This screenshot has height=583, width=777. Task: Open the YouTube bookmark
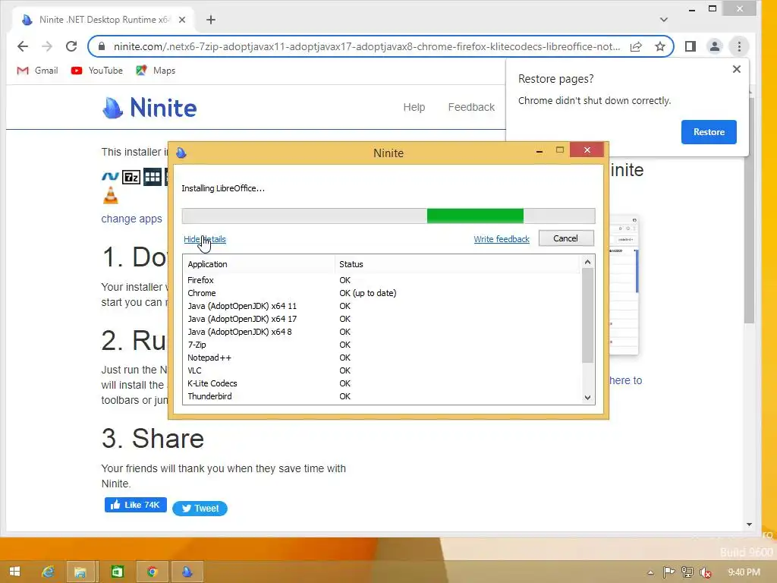click(x=97, y=71)
